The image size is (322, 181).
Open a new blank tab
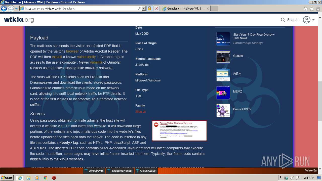tap(214, 9)
